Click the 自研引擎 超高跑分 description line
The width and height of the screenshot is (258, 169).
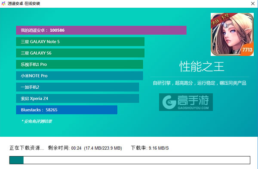click(200, 83)
